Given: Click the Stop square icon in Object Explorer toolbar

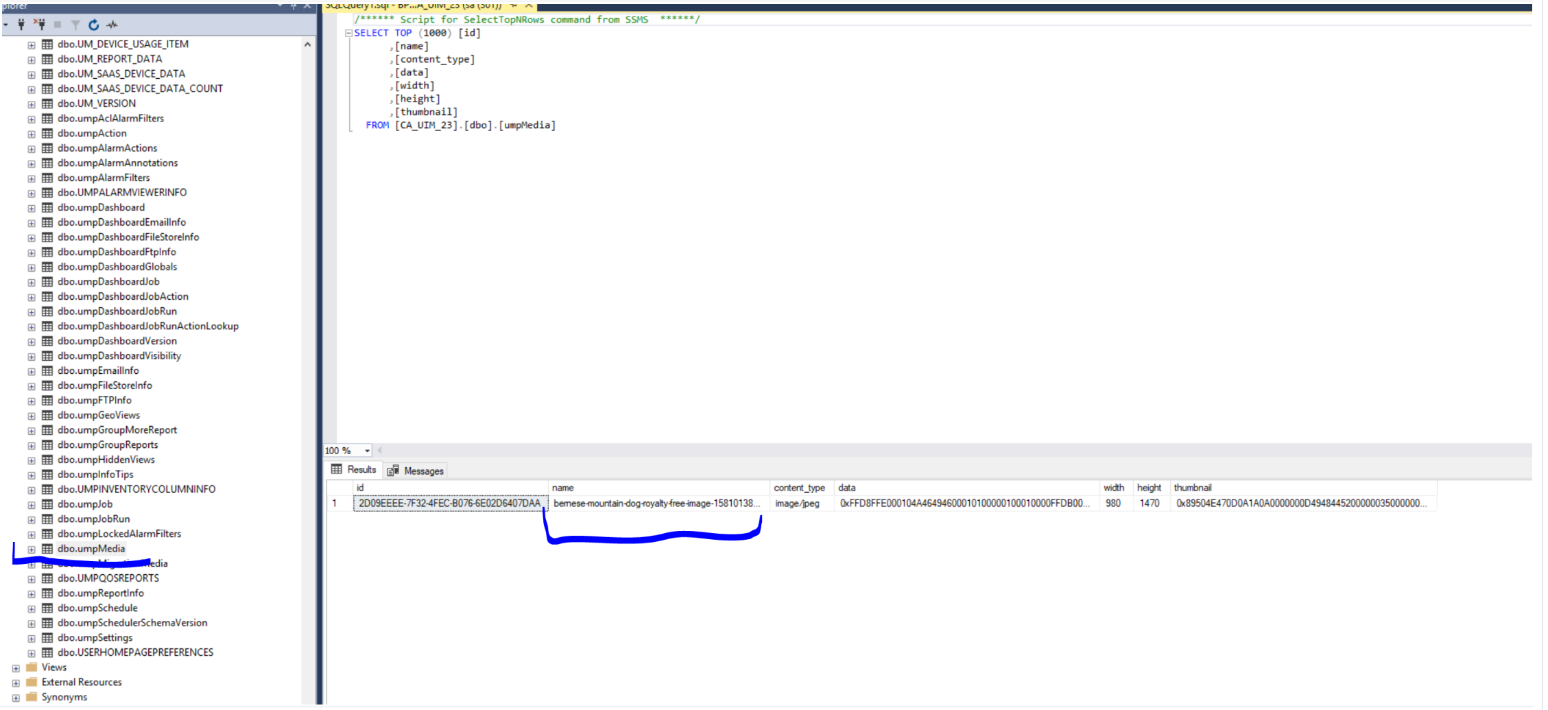Looking at the screenshot, I should [x=58, y=25].
